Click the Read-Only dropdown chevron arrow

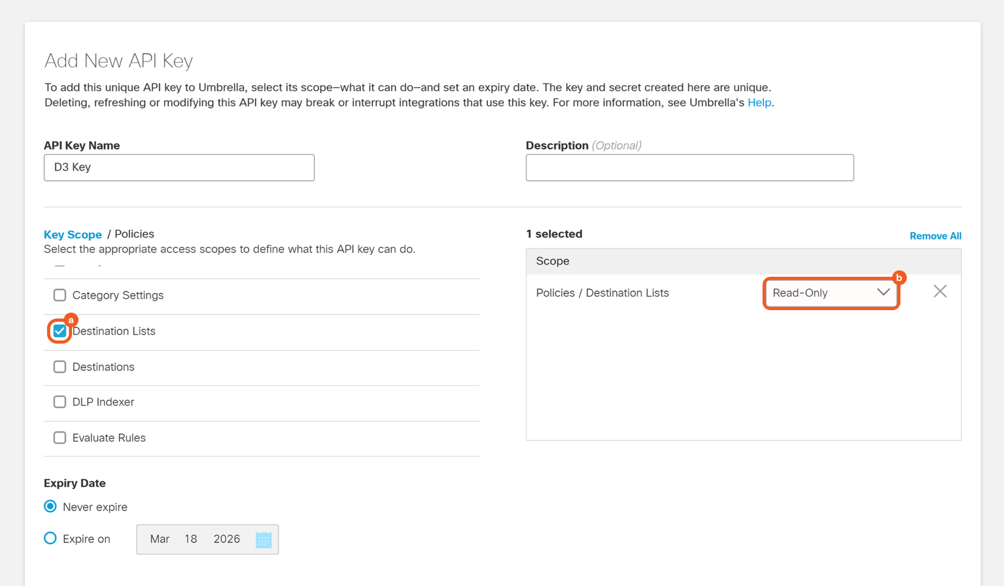coord(883,293)
